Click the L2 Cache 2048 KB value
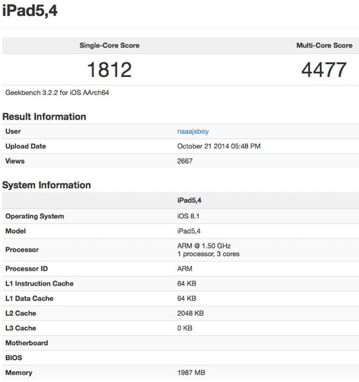This screenshot has width=359, height=382. (190, 313)
